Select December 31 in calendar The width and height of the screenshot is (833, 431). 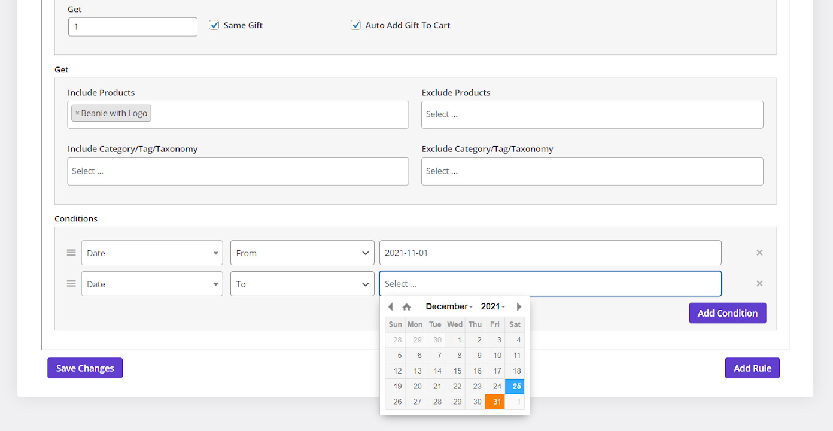(495, 402)
